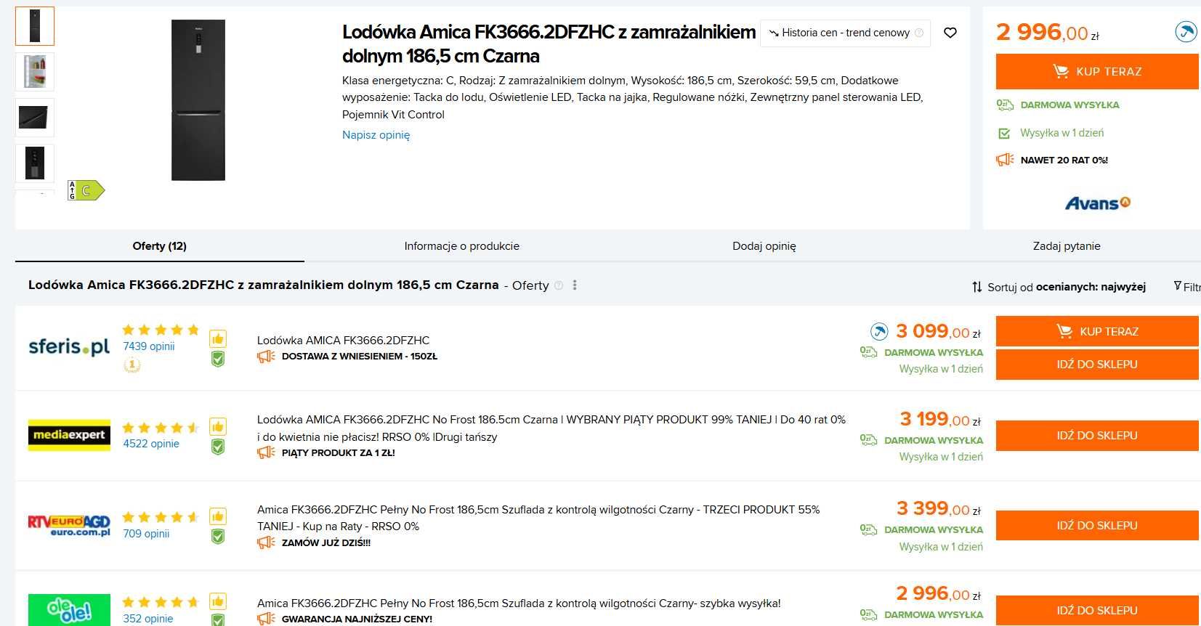The image size is (1201, 626).
Task: Click DOSTAWA Z WNIESIENIEM - 150ZŁ promo text
Action: (x=360, y=357)
